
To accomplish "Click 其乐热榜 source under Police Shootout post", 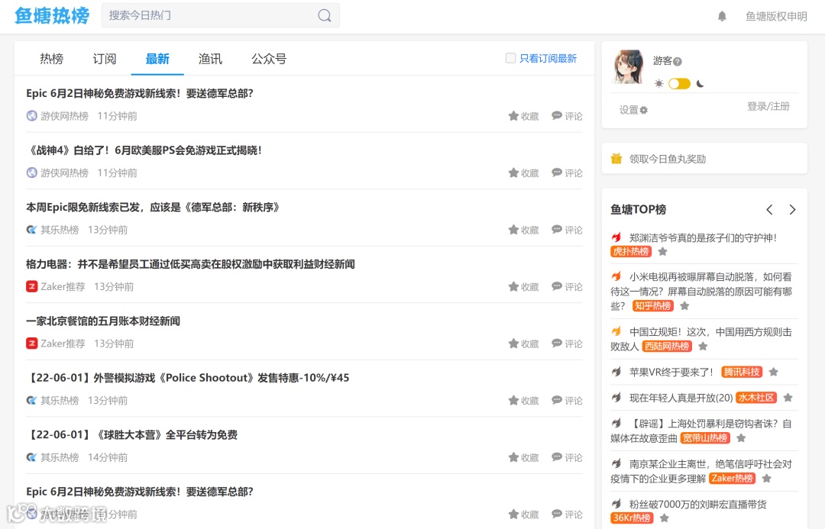I will tap(60, 400).
